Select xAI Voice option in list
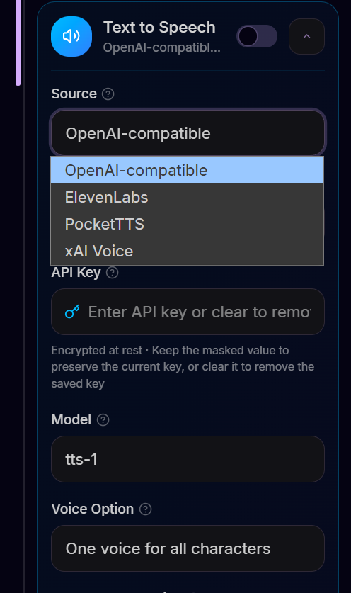The image size is (351, 593). (187, 251)
